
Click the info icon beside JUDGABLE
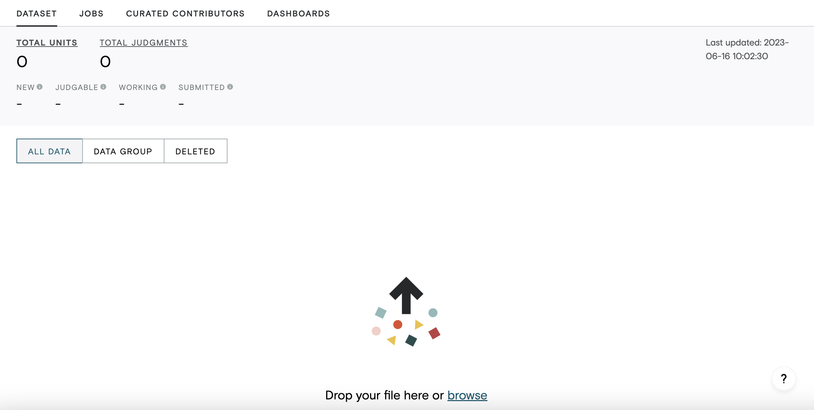point(103,87)
